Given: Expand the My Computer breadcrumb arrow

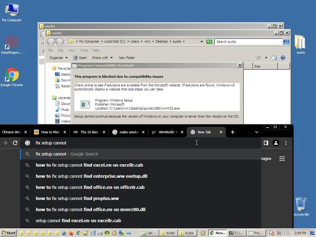Looking at the screenshot, I should 102,42.
